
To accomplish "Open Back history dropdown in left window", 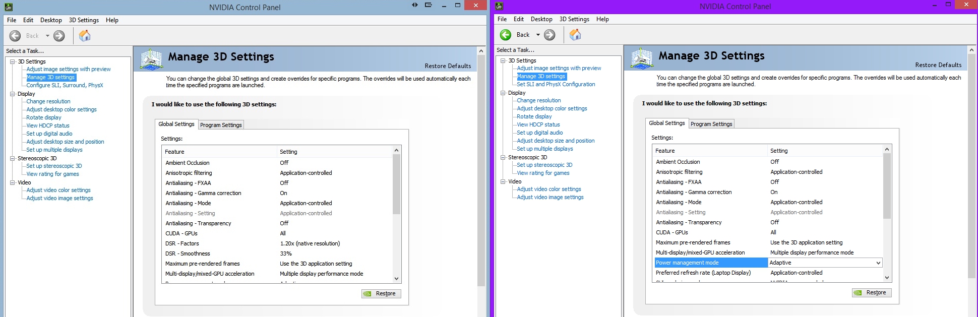I will click(x=47, y=36).
